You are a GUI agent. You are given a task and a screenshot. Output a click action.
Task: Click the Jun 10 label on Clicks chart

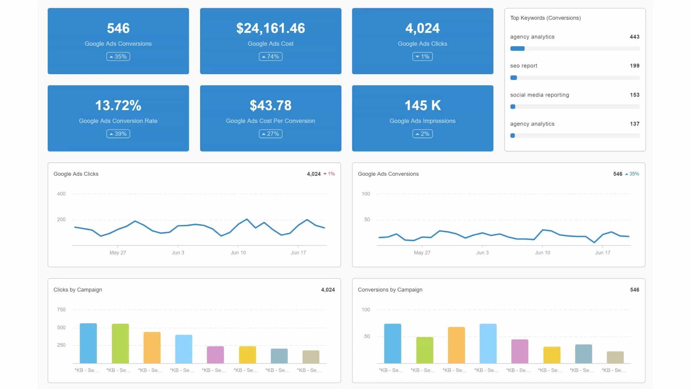pyautogui.click(x=238, y=252)
